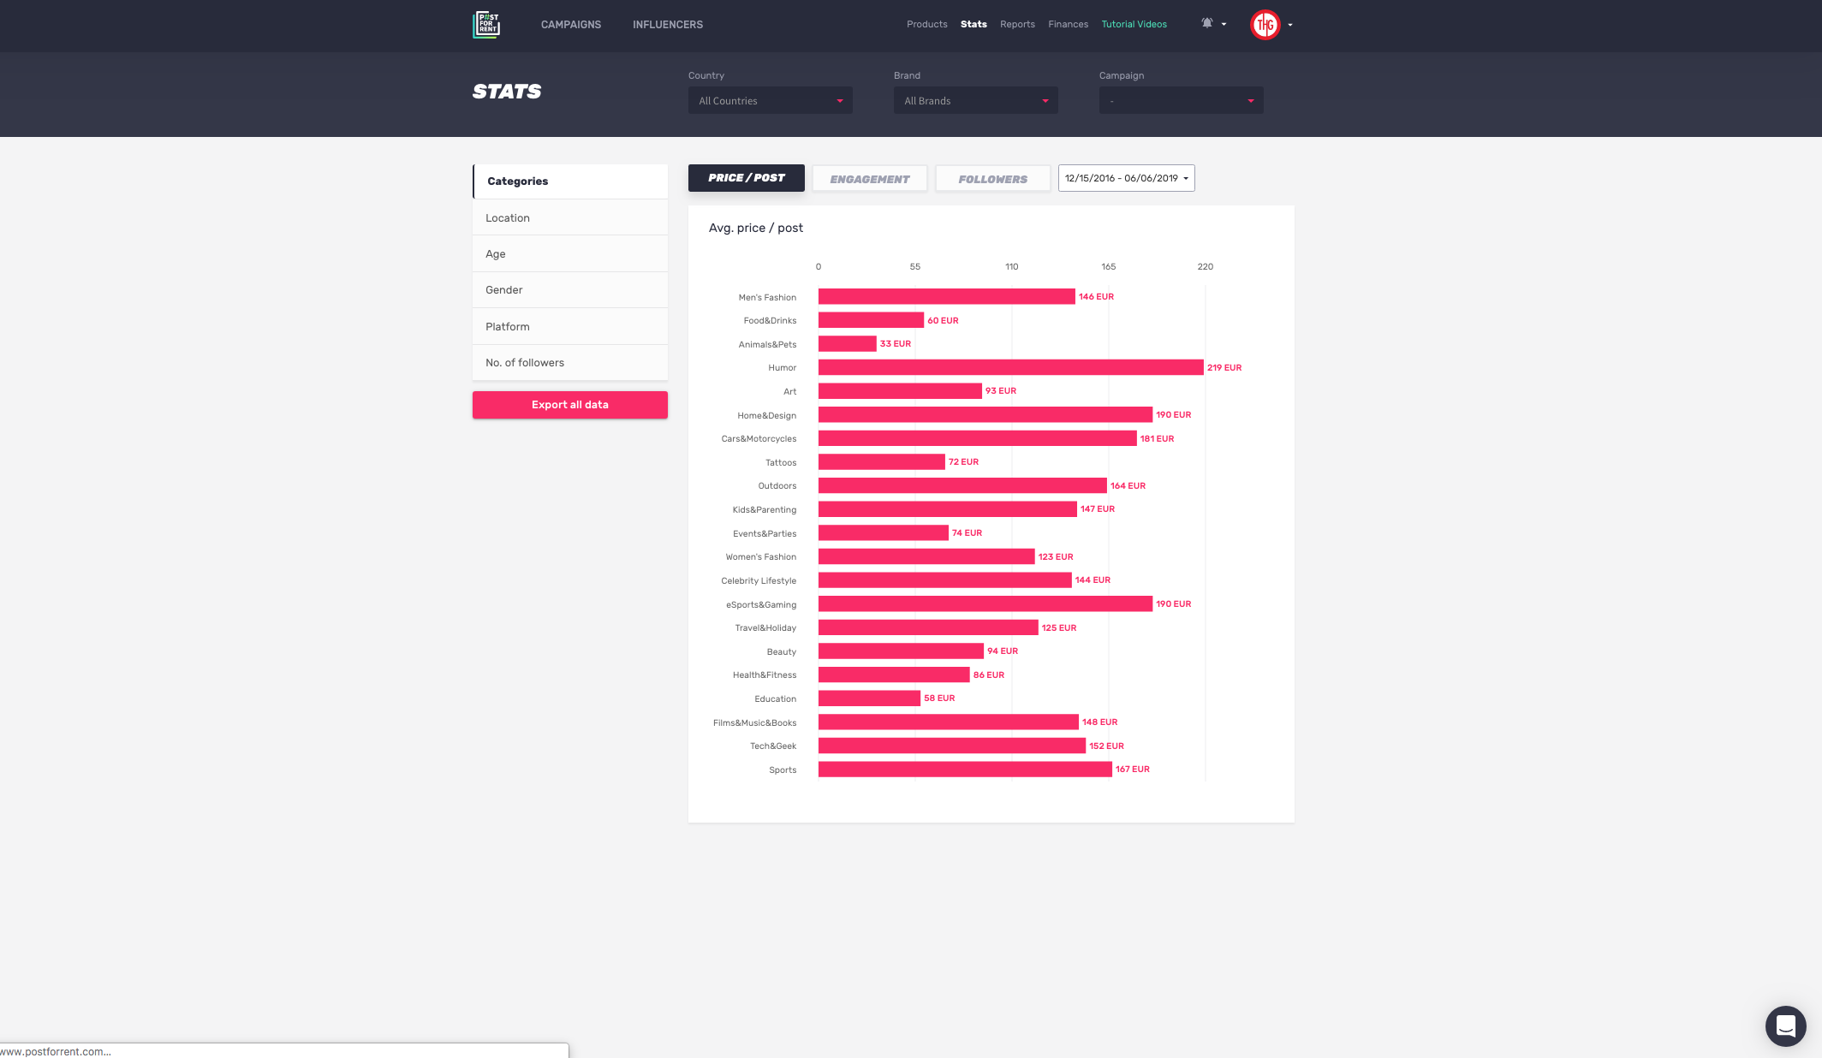Click the 'Outdoors' category label
Viewport: 1822px width, 1058px height.
pos(777,486)
